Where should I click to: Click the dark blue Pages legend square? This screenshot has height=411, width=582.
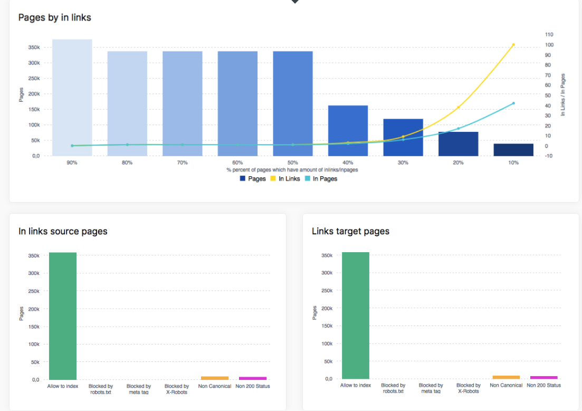coord(243,179)
